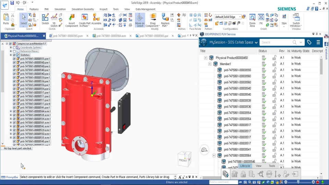The image size is (329, 185).
Task: Toggle checkbox for Compressor.asm:Member1:1
Action: click(x=10, y=44)
